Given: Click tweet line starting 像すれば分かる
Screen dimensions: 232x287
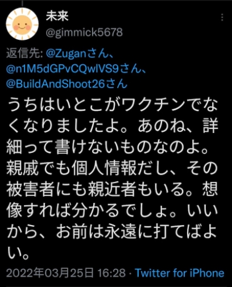Looking at the screenshot, I should pyautogui.click(x=113, y=210).
